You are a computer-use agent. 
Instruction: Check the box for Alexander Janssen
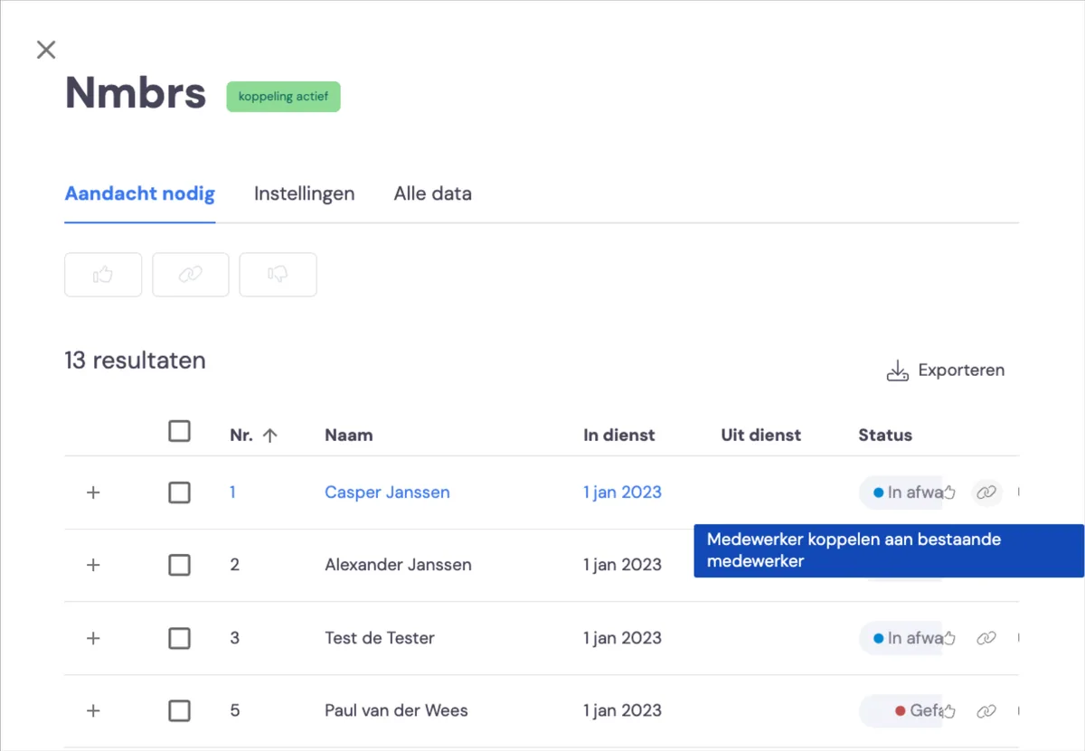(x=180, y=565)
